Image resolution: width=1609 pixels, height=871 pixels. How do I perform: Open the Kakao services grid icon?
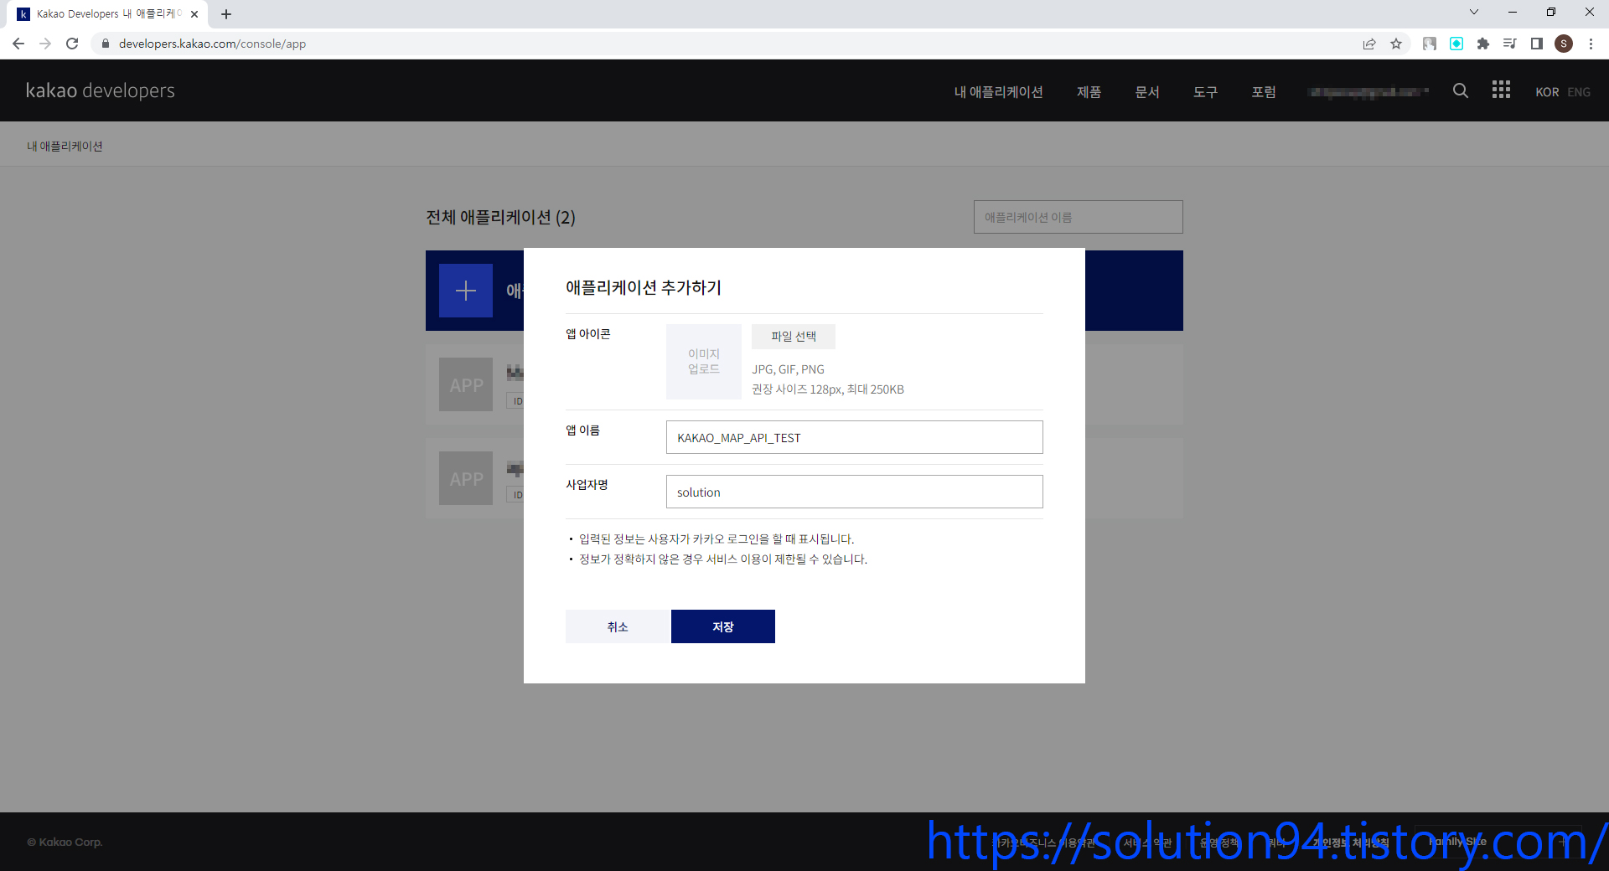click(1501, 90)
